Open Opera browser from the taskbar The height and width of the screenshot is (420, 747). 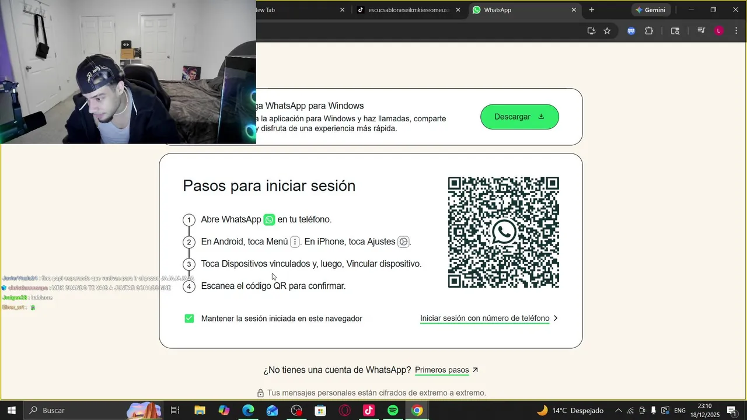point(344,411)
